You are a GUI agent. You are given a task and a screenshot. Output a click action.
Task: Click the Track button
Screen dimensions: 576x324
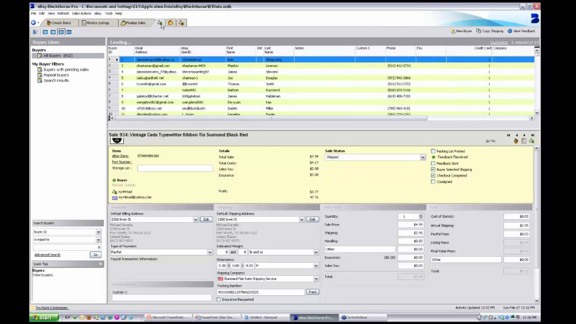pos(312,292)
